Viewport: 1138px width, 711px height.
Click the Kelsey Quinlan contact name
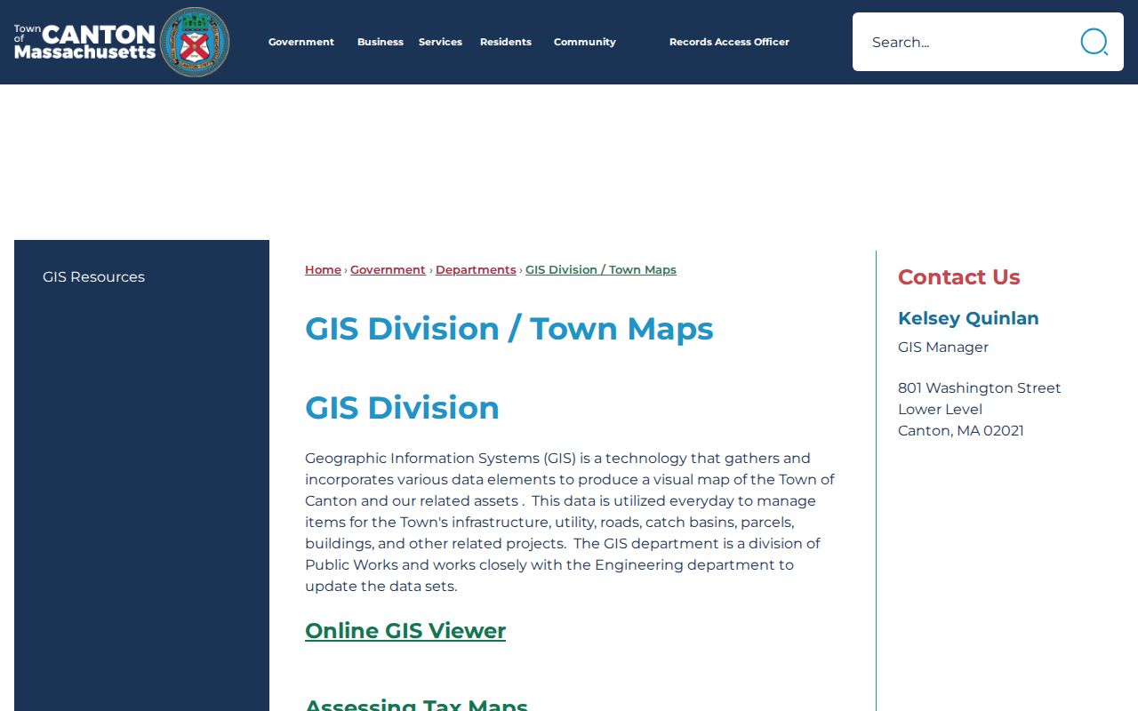[x=968, y=318]
